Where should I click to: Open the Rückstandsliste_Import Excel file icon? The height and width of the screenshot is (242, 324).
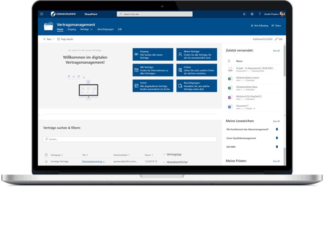pos(230,79)
